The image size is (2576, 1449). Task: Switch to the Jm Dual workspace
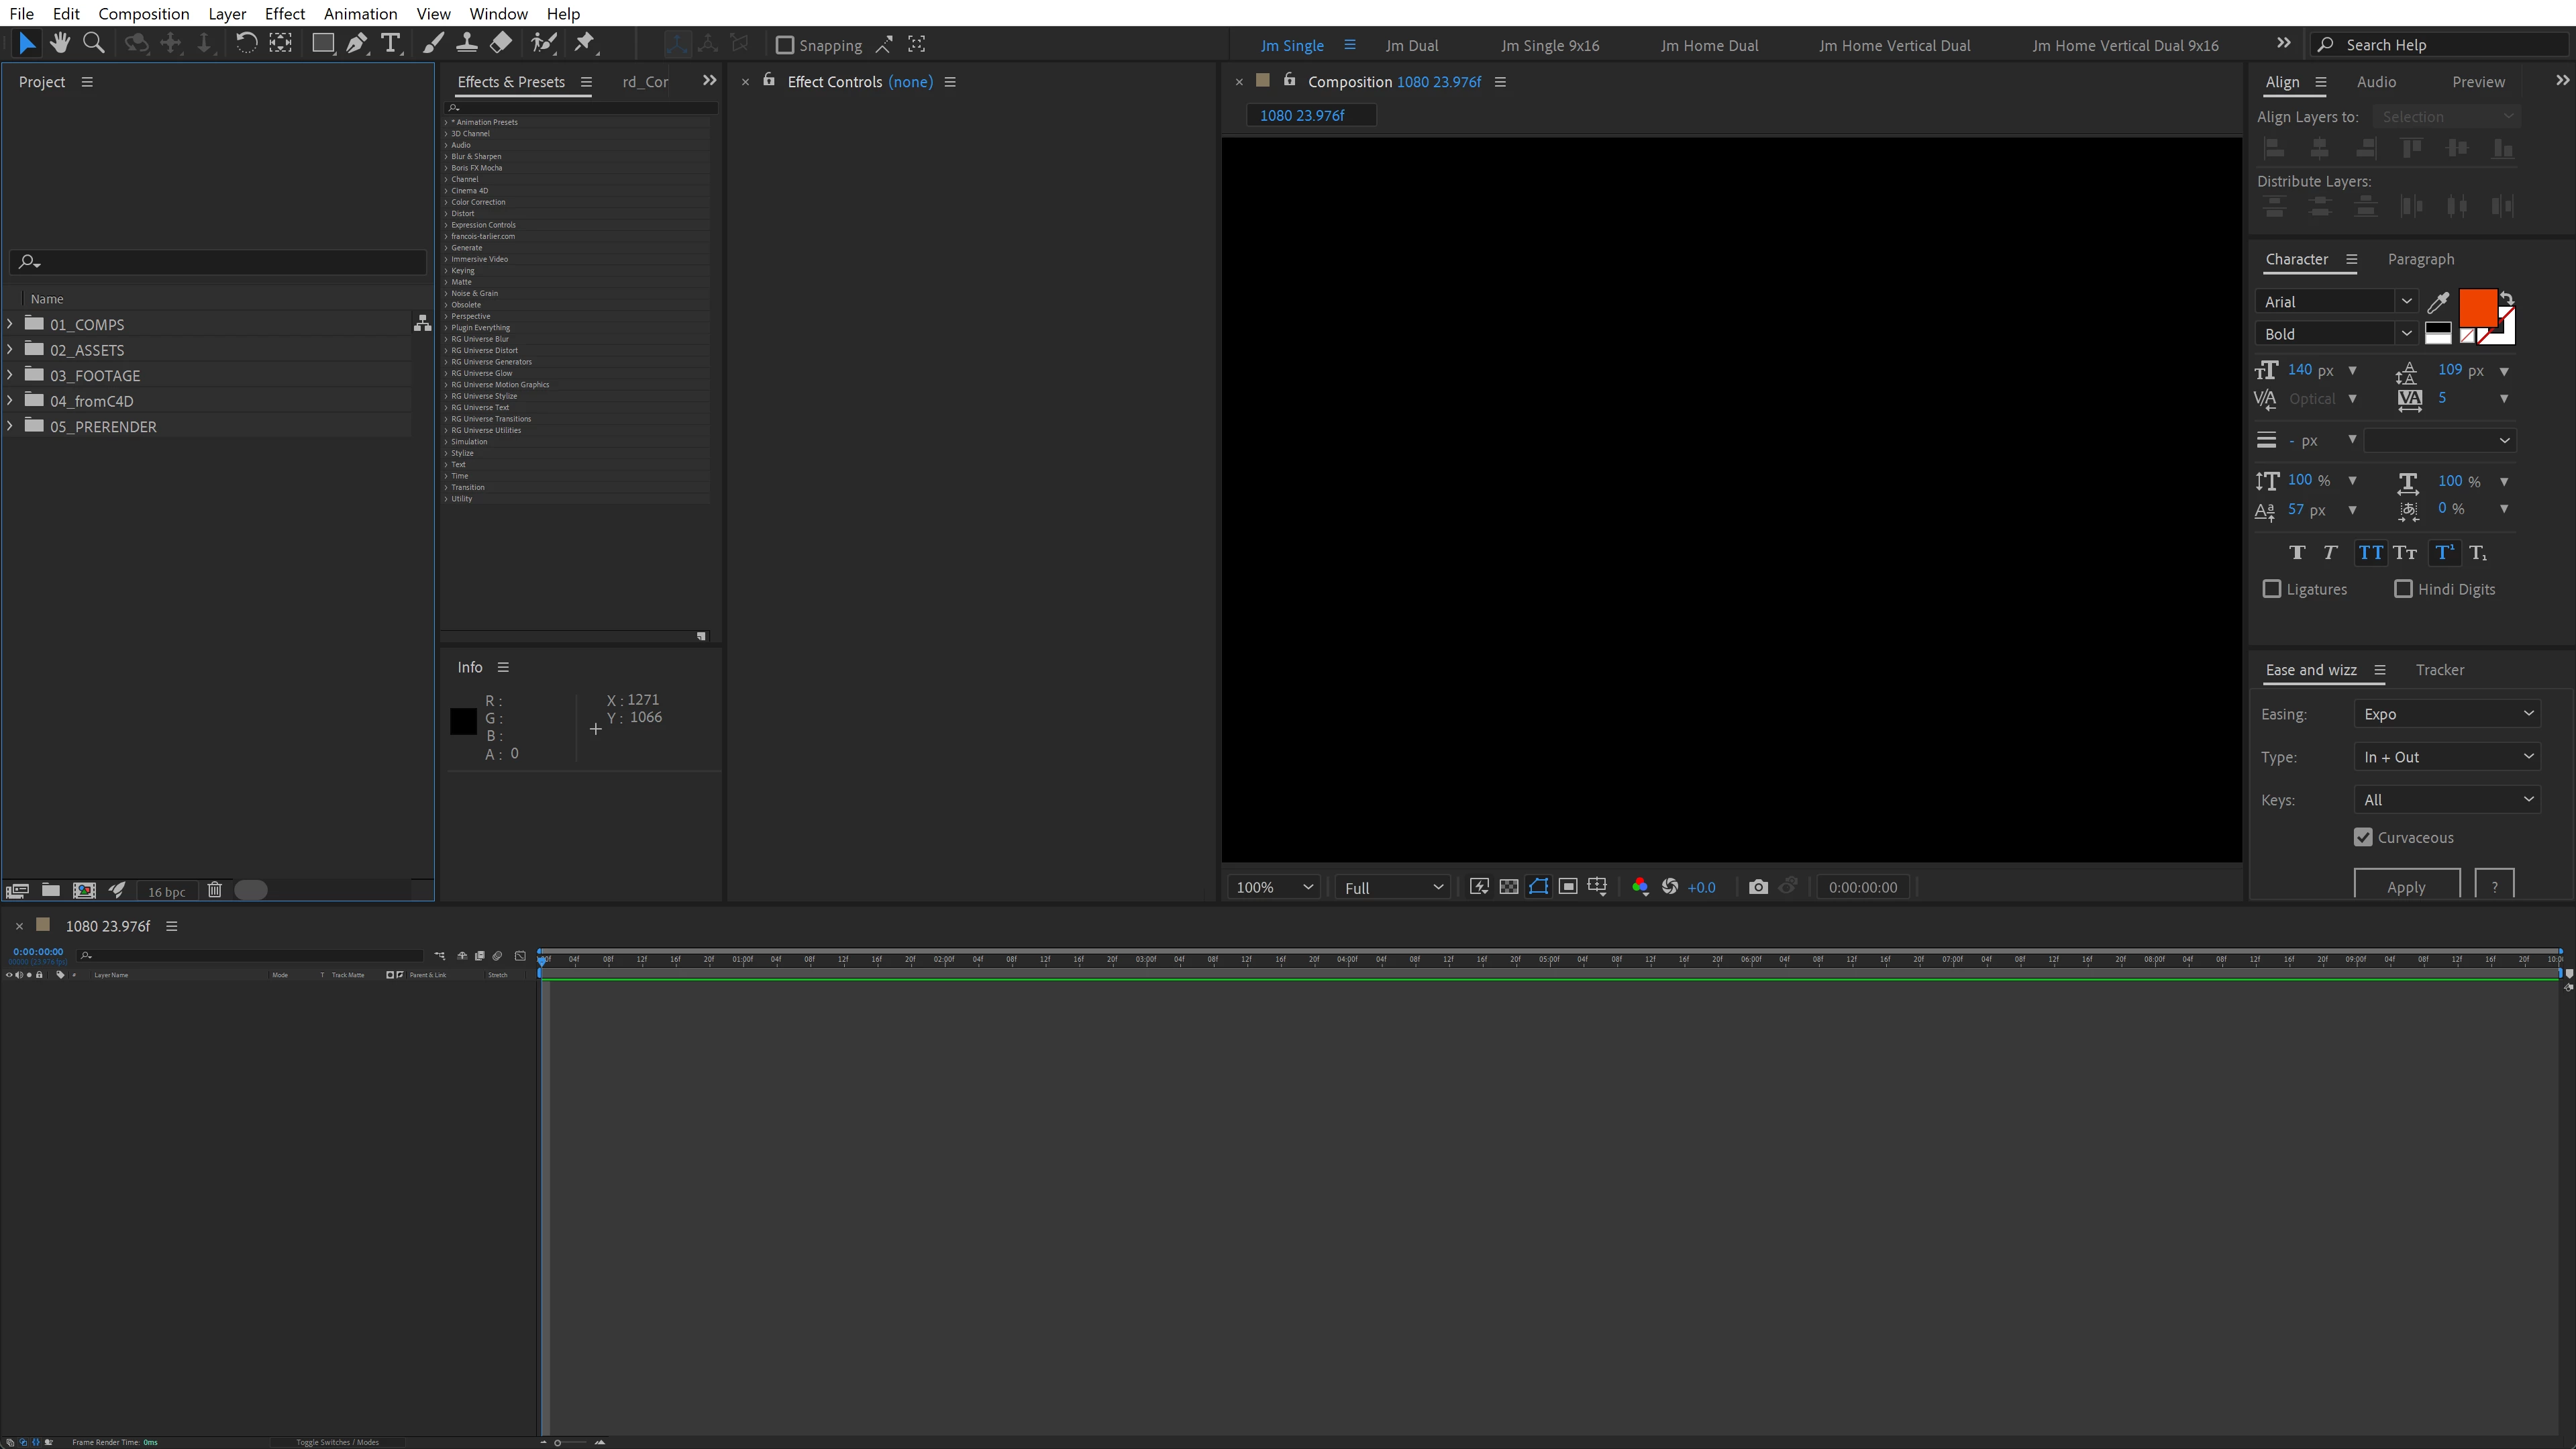click(1411, 45)
